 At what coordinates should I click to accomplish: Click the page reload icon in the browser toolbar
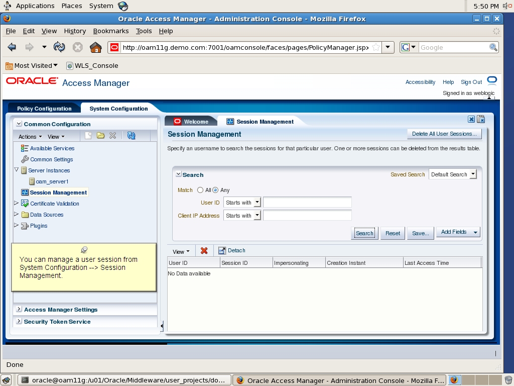(60, 47)
